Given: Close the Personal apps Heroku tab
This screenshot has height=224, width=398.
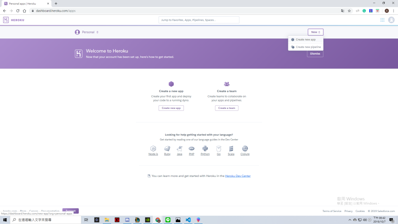Looking at the screenshot, I should [48, 3].
